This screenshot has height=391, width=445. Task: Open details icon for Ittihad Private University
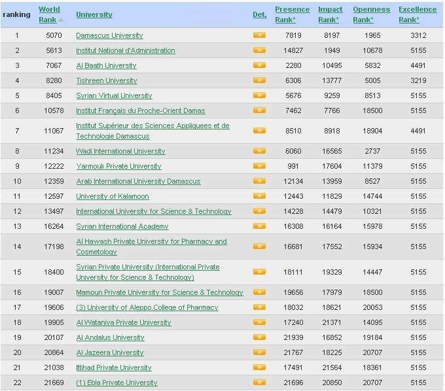click(x=259, y=367)
